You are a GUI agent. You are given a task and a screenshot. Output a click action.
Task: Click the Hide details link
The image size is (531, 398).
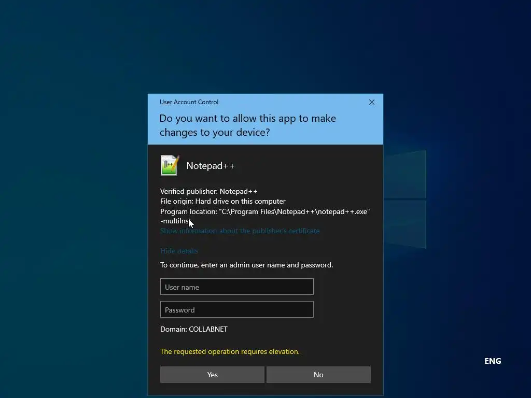[179, 251]
